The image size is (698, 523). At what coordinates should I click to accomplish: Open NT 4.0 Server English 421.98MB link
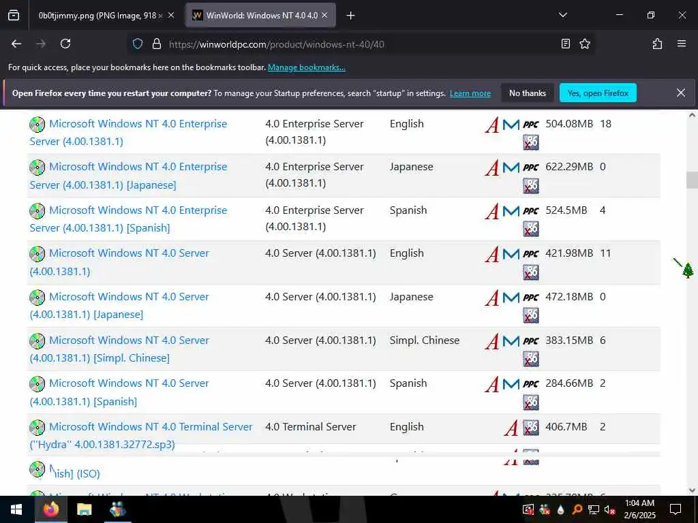(119, 262)
